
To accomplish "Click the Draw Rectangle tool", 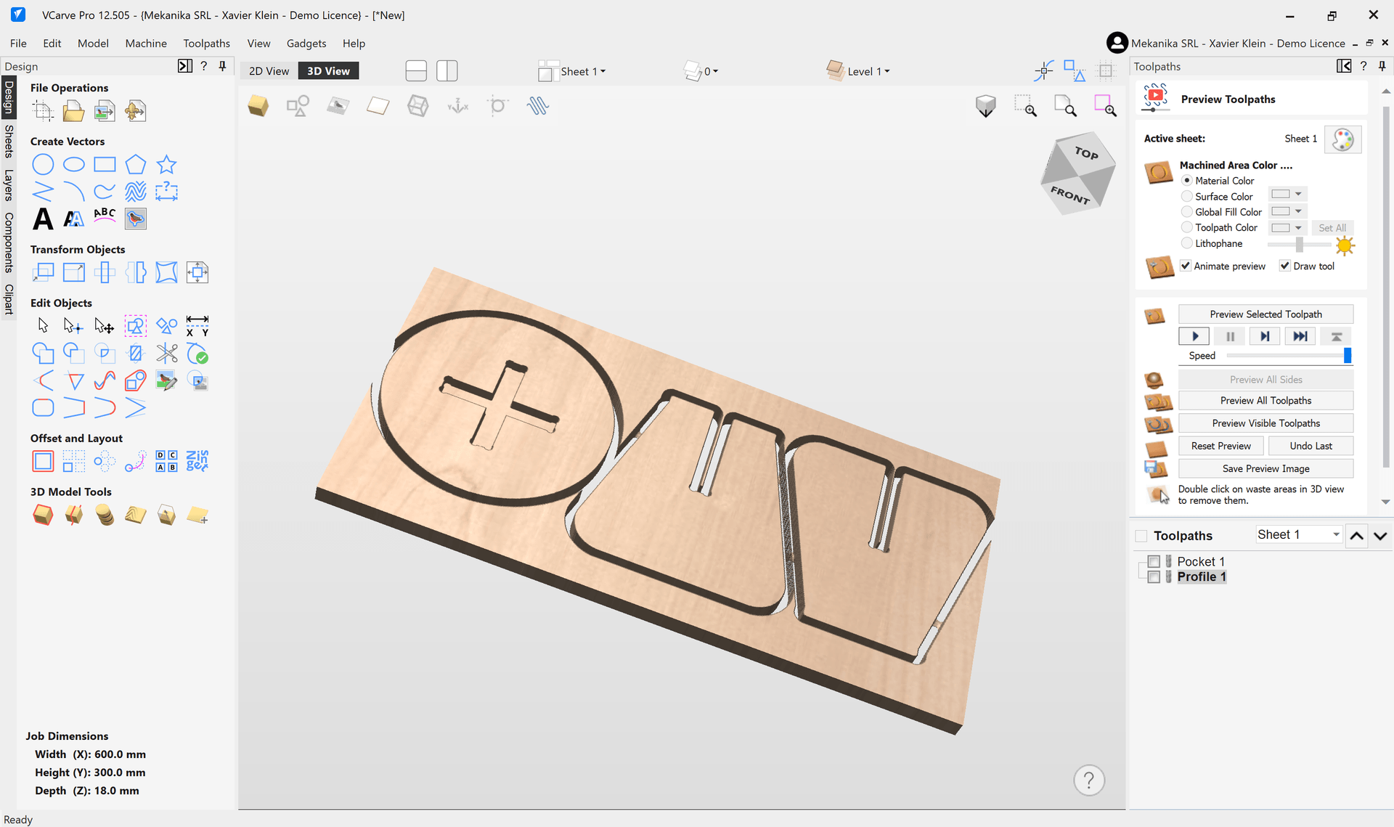I will [105, 165].
